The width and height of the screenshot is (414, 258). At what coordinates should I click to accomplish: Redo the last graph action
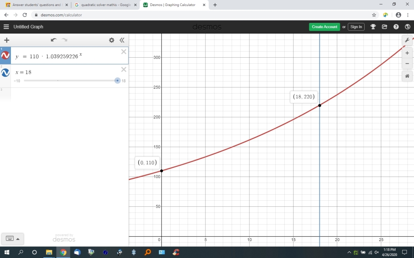click(x=64, y=40)
